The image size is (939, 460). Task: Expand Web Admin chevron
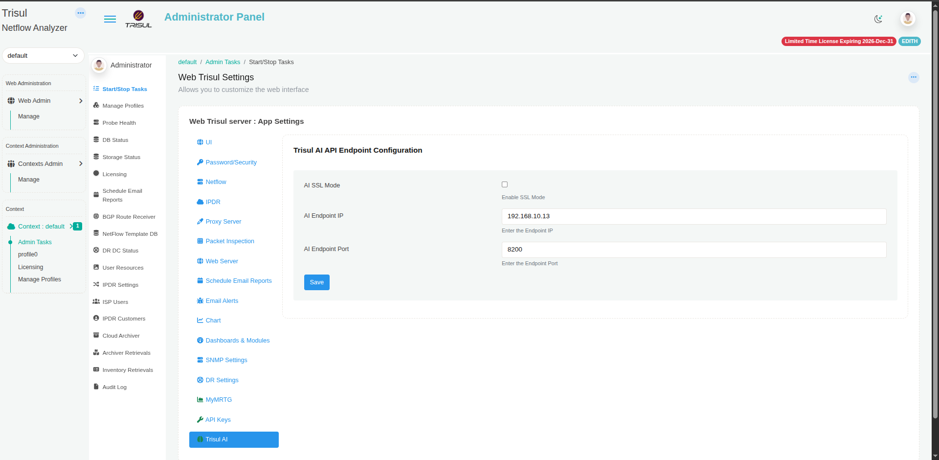[81, 101]
